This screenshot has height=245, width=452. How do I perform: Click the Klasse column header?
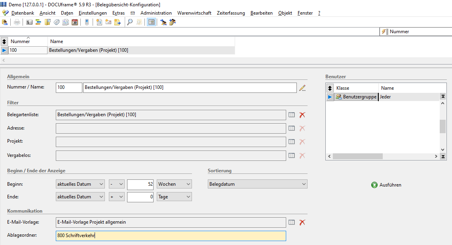tap(356, 88)
